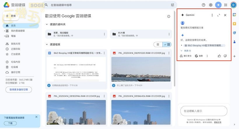Image resolution: width=239 pixels, height=129 pixels.
Task: Open more actions for PXL_20250414_081833946 image
Action: [104, 96]
